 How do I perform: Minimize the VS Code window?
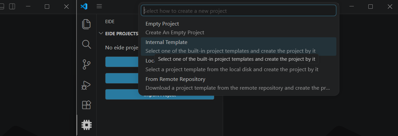(x=351, y=7)
